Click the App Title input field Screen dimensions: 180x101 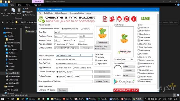coord(74,32)
